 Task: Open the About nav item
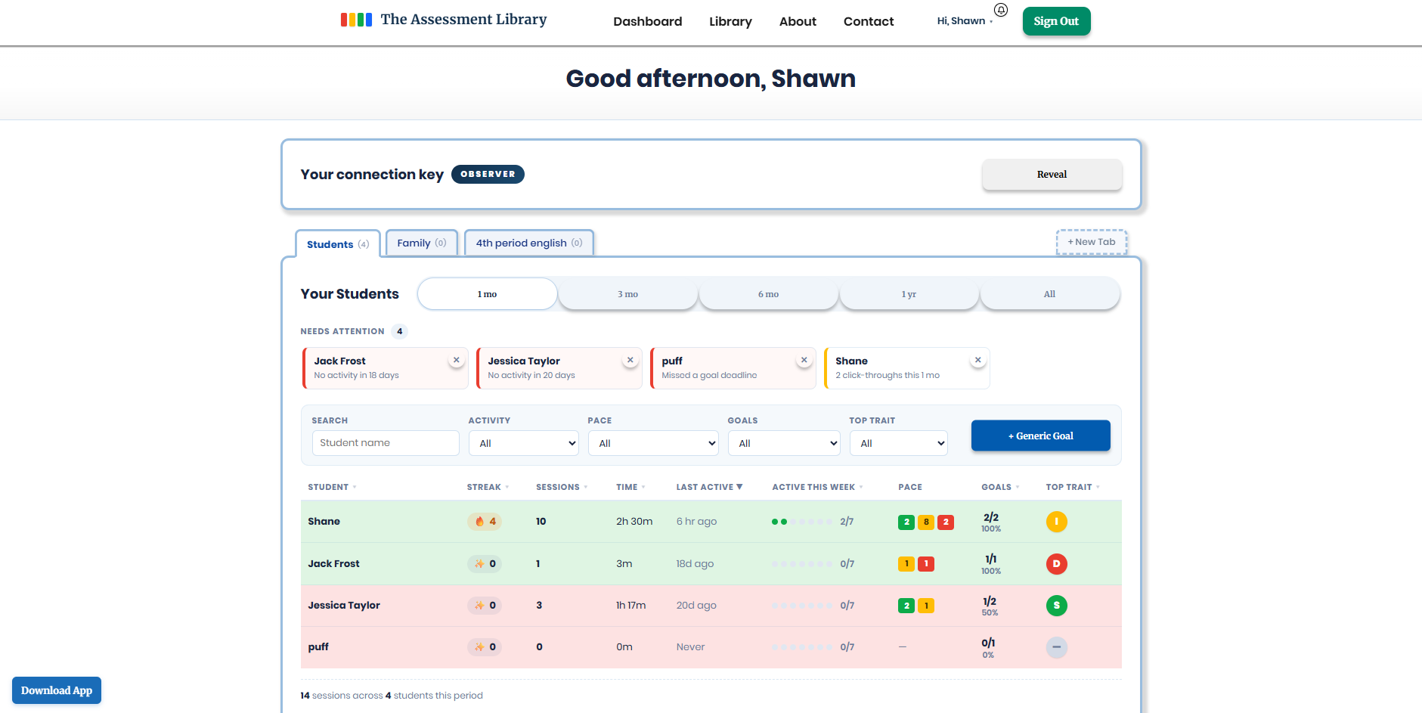(798, 21)
